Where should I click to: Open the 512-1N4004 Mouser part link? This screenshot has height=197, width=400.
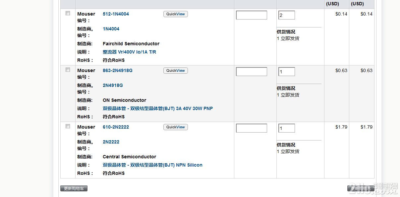[116, 14]
